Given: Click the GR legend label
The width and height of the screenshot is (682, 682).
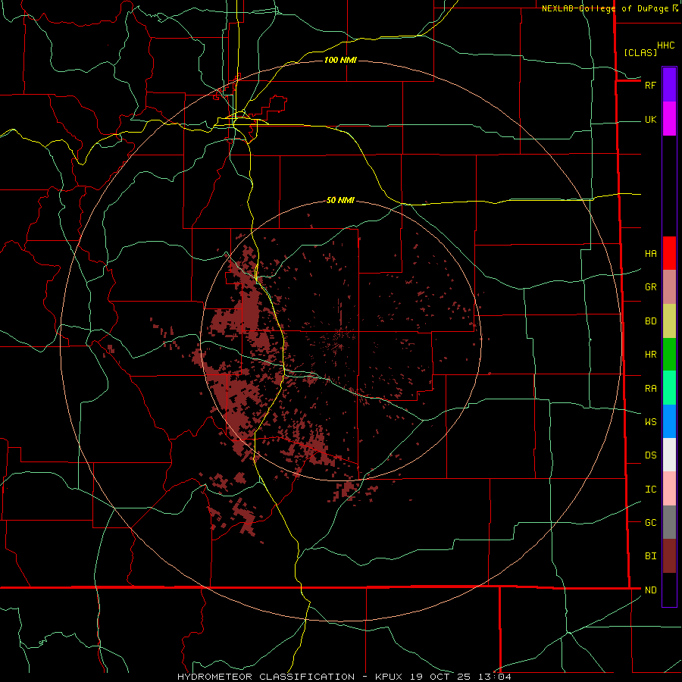Looking at the screenshot, I should click(x=650, y=287).
